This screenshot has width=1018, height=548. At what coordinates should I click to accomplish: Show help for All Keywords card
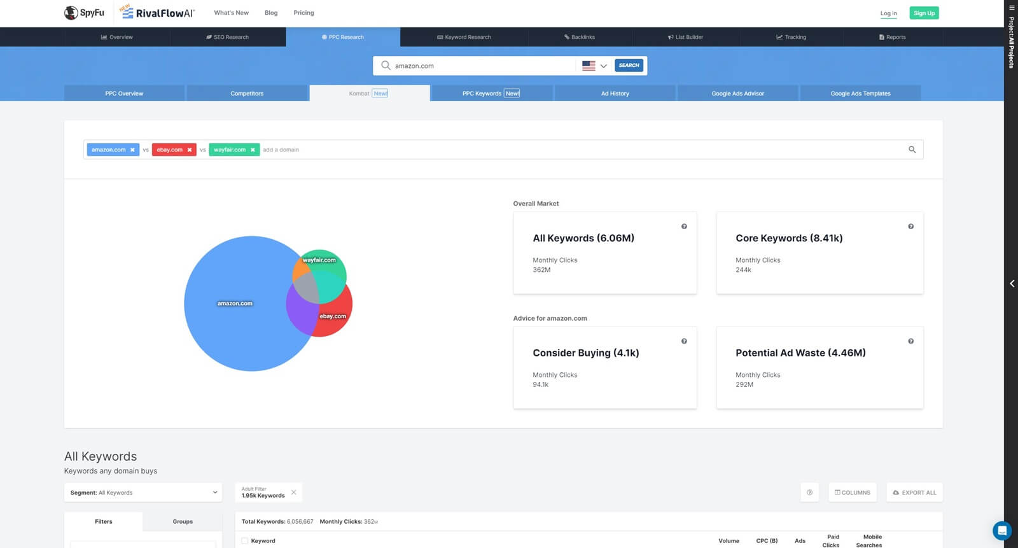click(684, 227)
